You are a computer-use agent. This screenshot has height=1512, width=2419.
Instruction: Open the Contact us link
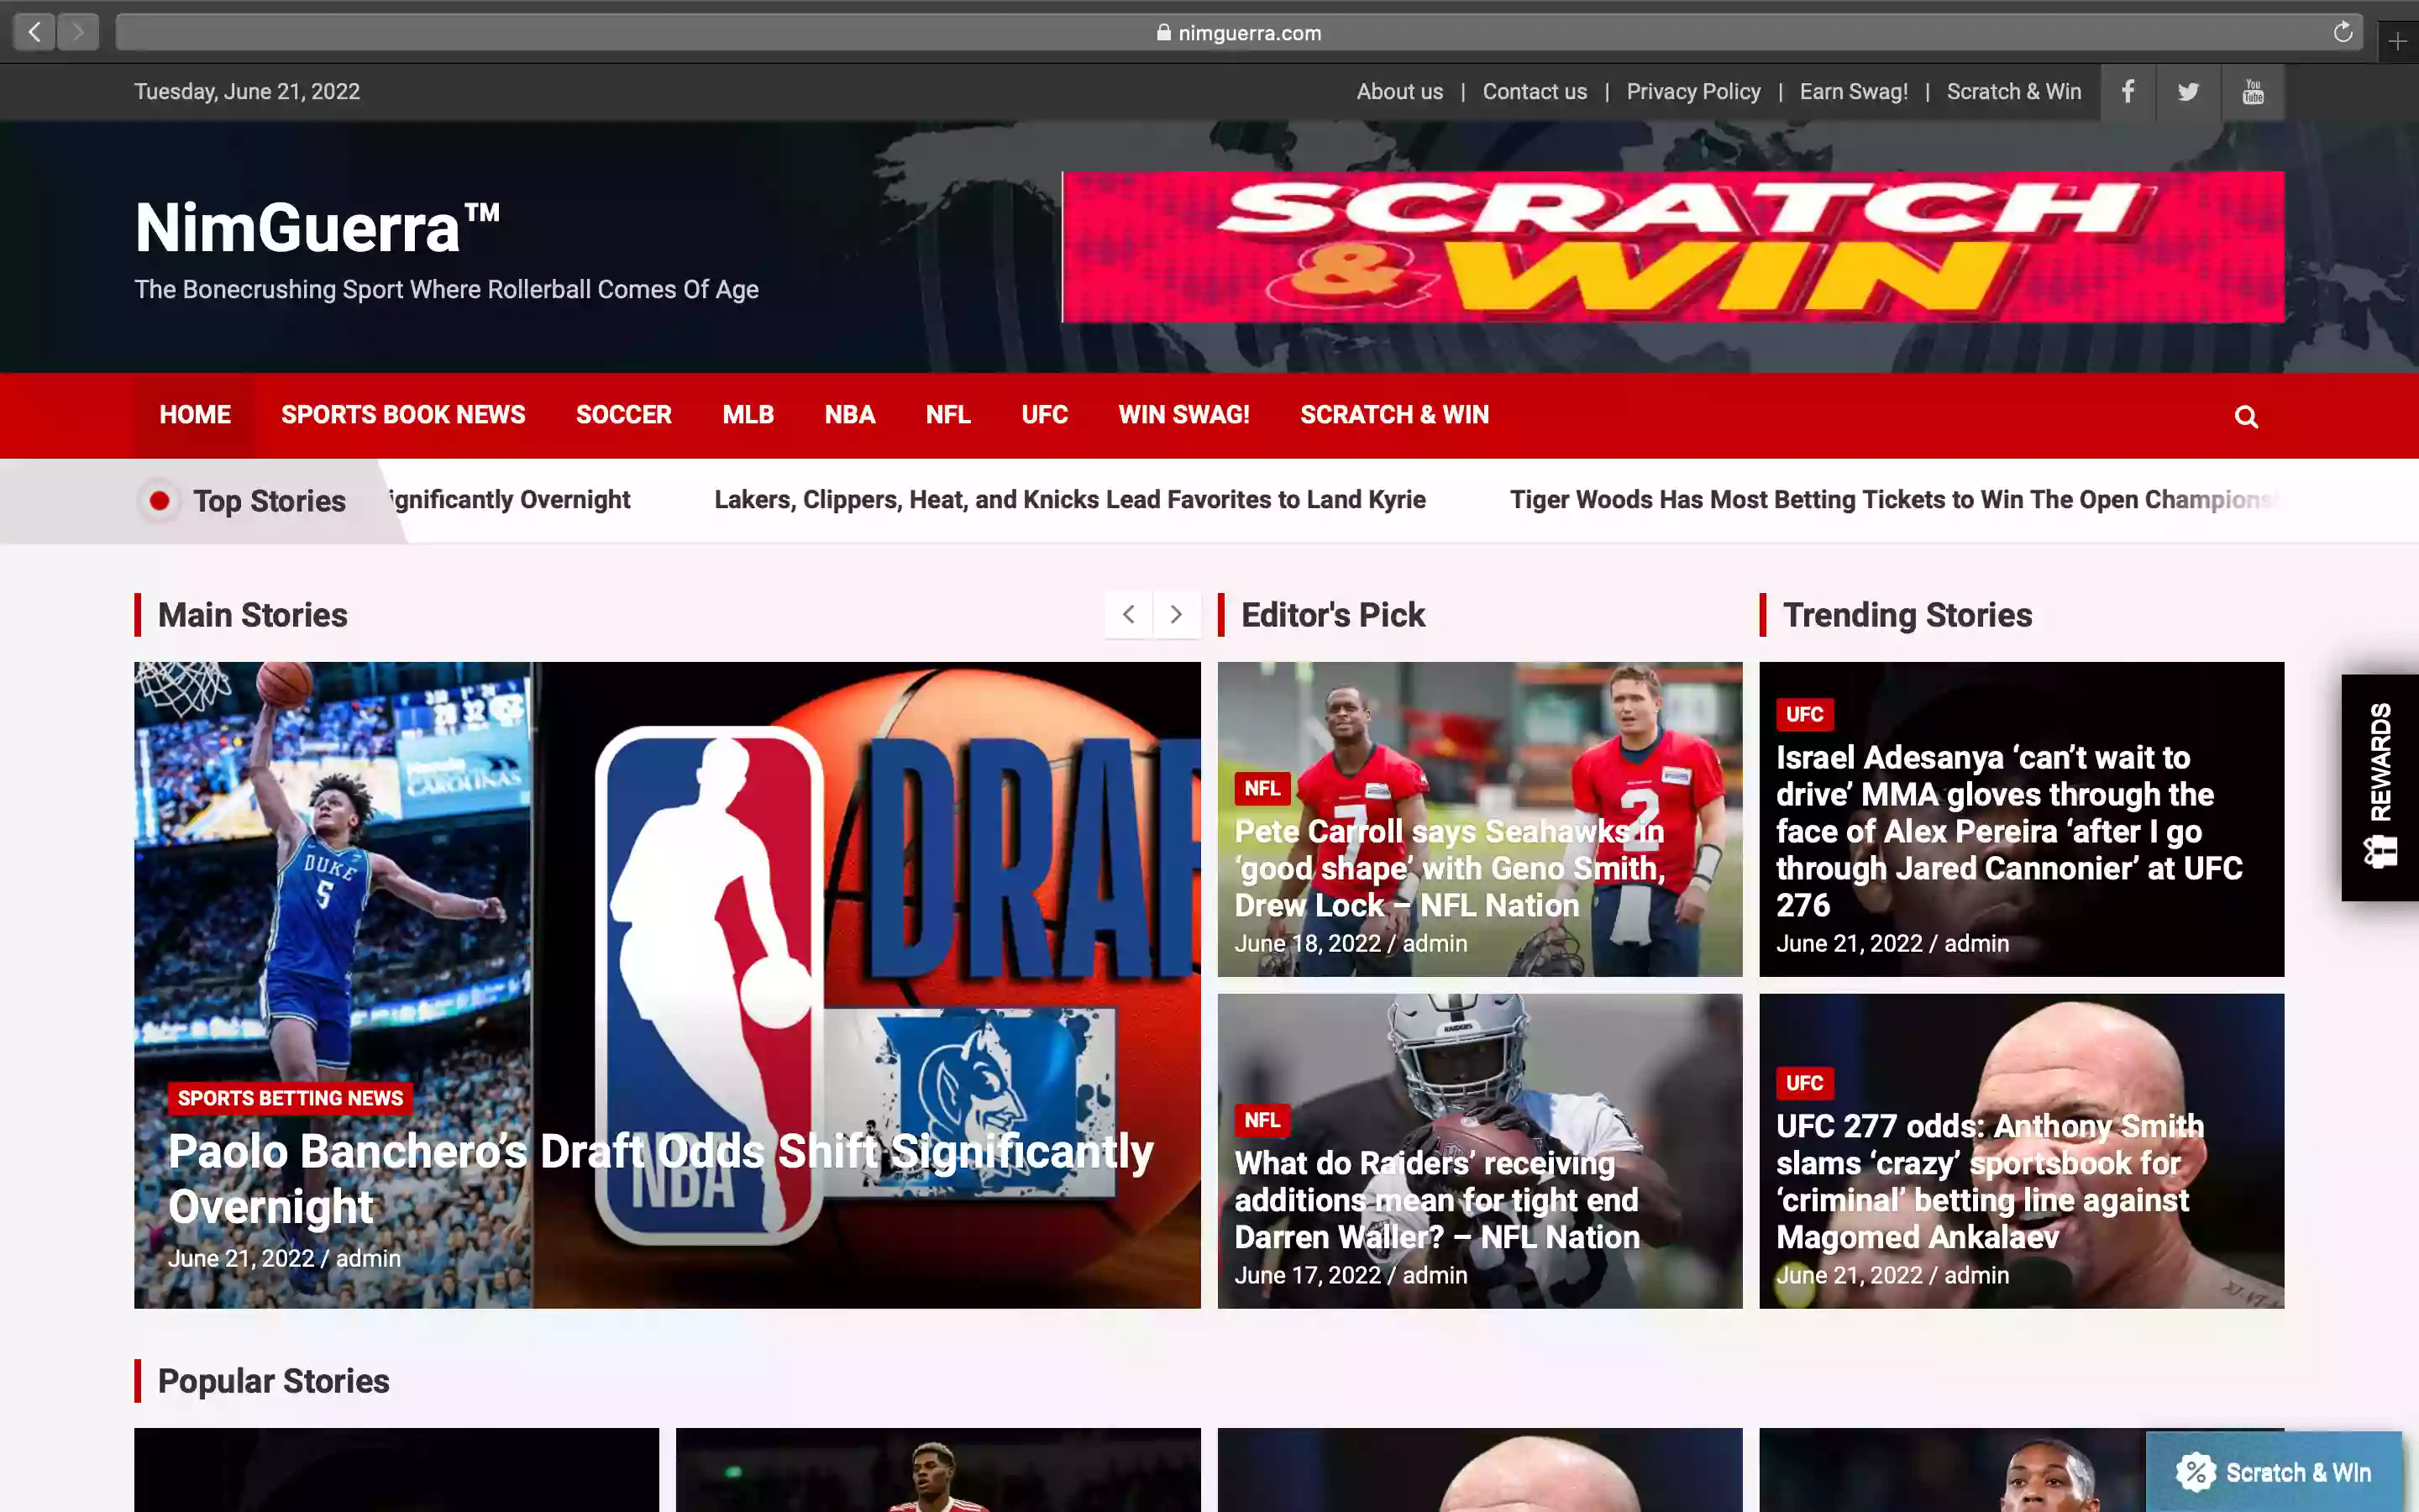[1534, 92]
